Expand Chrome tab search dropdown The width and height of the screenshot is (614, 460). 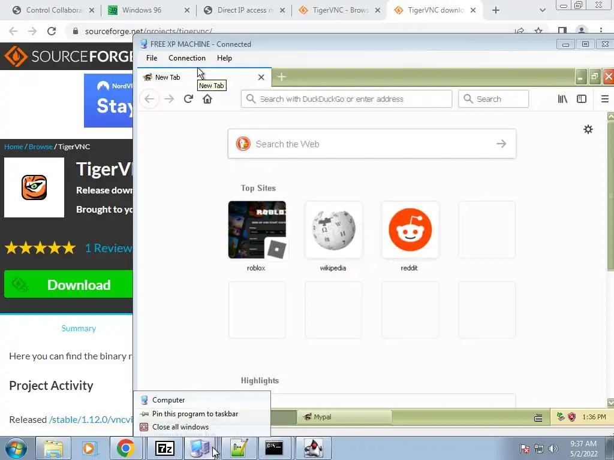pyautogui.click(x=542, y=10)
